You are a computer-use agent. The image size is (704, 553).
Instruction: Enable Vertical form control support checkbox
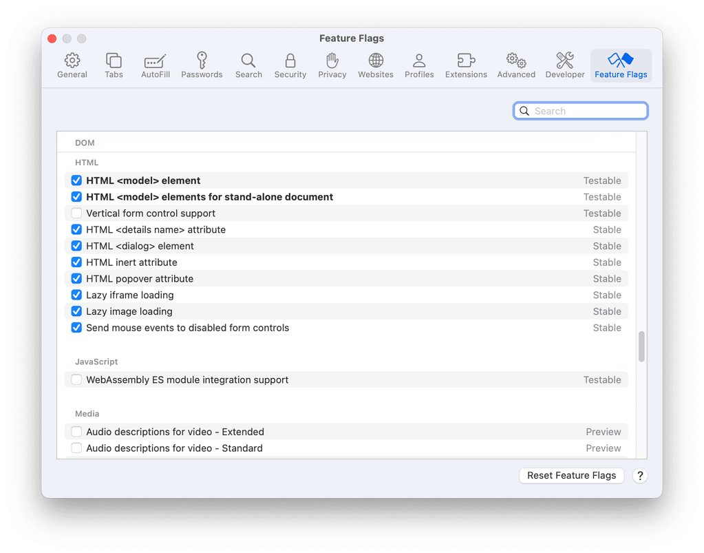coord(76,213)
